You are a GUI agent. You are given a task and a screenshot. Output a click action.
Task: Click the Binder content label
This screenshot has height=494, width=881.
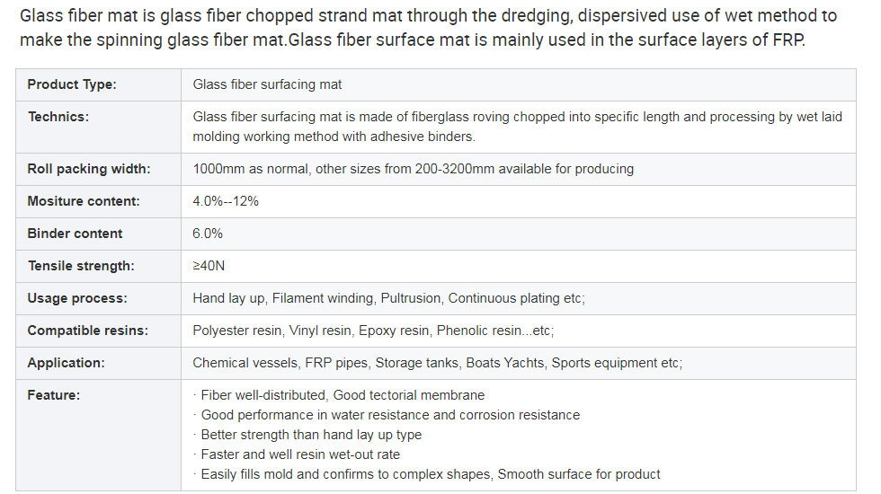point(75,234)
